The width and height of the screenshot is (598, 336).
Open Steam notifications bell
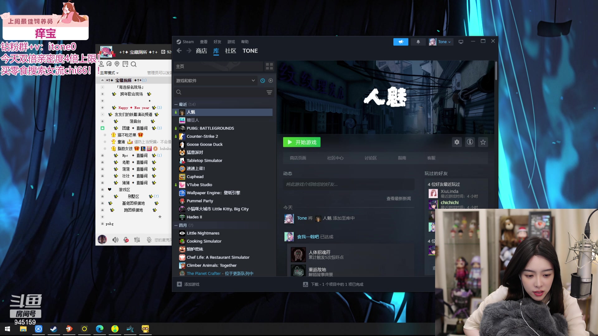418,42
